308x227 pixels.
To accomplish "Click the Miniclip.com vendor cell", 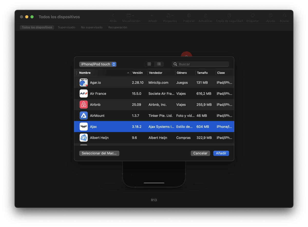I will 158,83.
